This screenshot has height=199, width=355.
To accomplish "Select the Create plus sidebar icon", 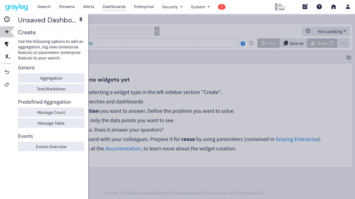I will (7, 32).
